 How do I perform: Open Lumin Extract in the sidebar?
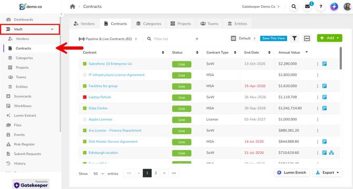point(25,115)
